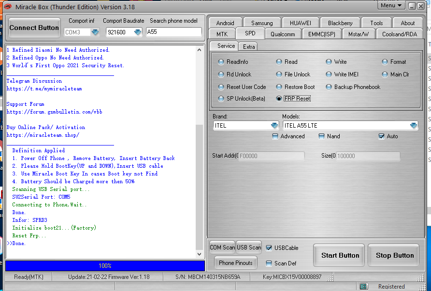Enable the Advanced checkbox
Image resolution: width=431 pixels, height=291 pixels.
(x=275, y=136)
